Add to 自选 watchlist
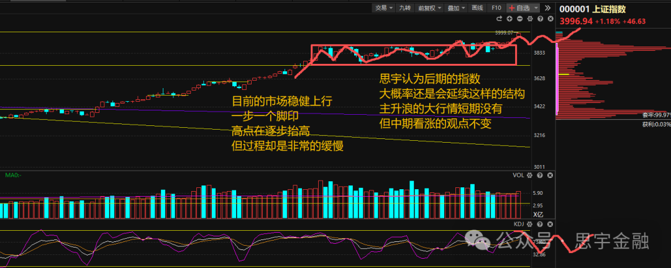Image resolution: width=671 pixels, height=268 pixels. tap(519, 7)
